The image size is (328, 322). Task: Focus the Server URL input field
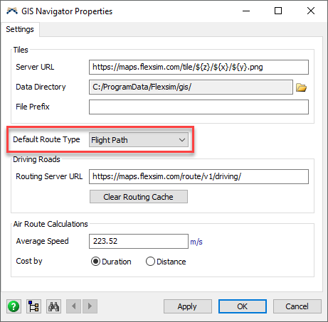point(199,67)
